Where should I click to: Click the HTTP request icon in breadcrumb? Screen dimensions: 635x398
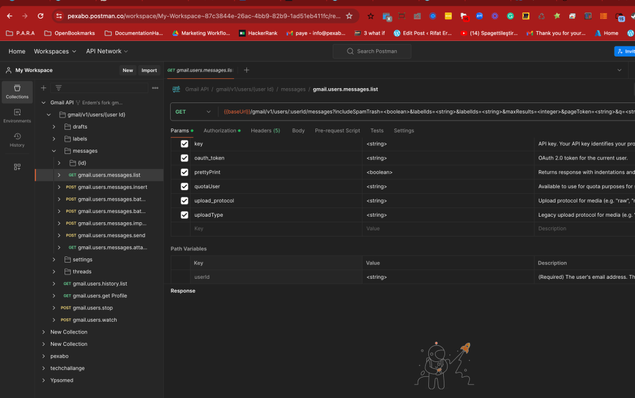pyautogui.click(x=176, y=89)
